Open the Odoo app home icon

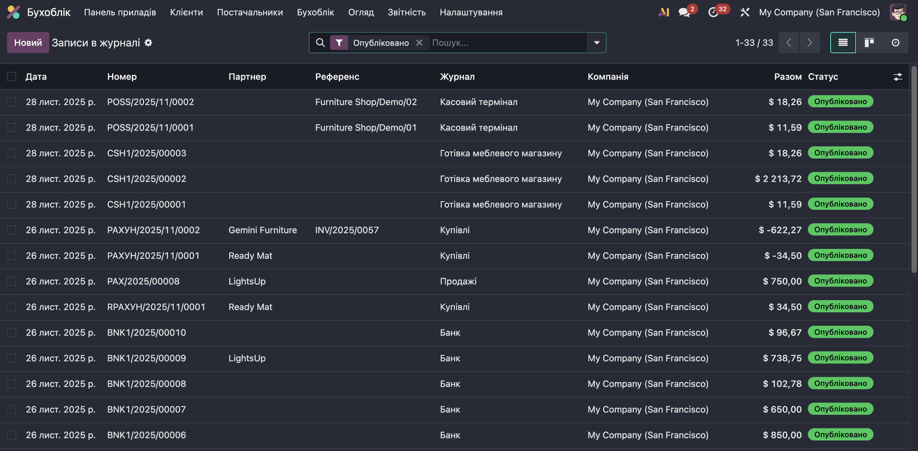13,12
